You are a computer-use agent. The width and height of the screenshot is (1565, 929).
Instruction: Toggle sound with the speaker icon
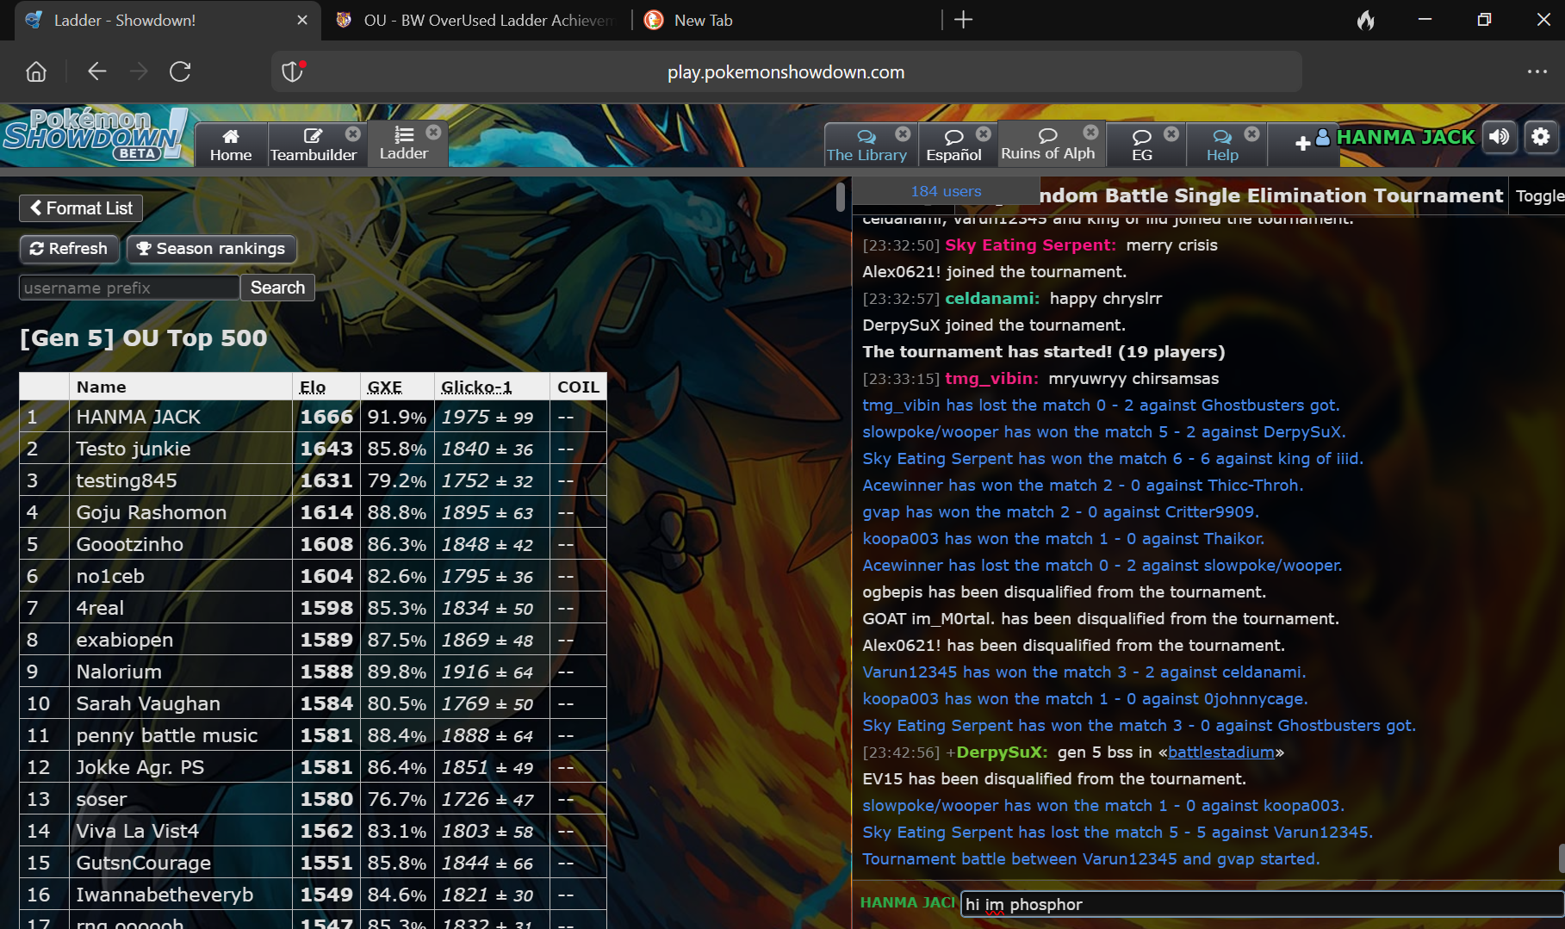(1500, 137)
